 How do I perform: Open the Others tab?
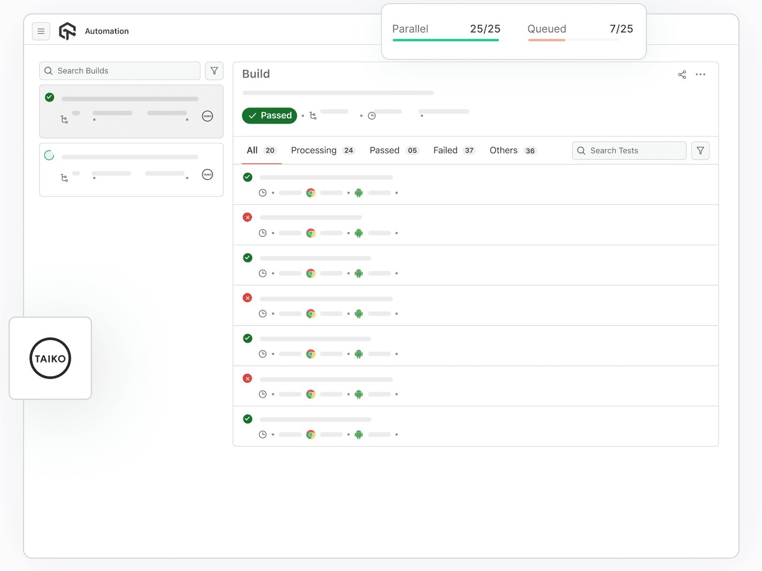tap(503, 150)
